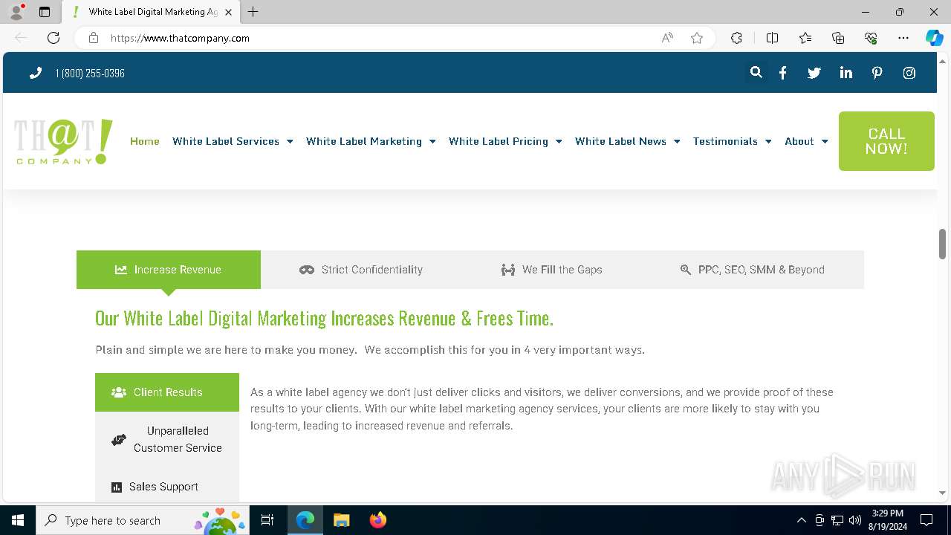Toggle Edge split screen view
The width and height of the screenshot is (951, 535).
(772, 38)
